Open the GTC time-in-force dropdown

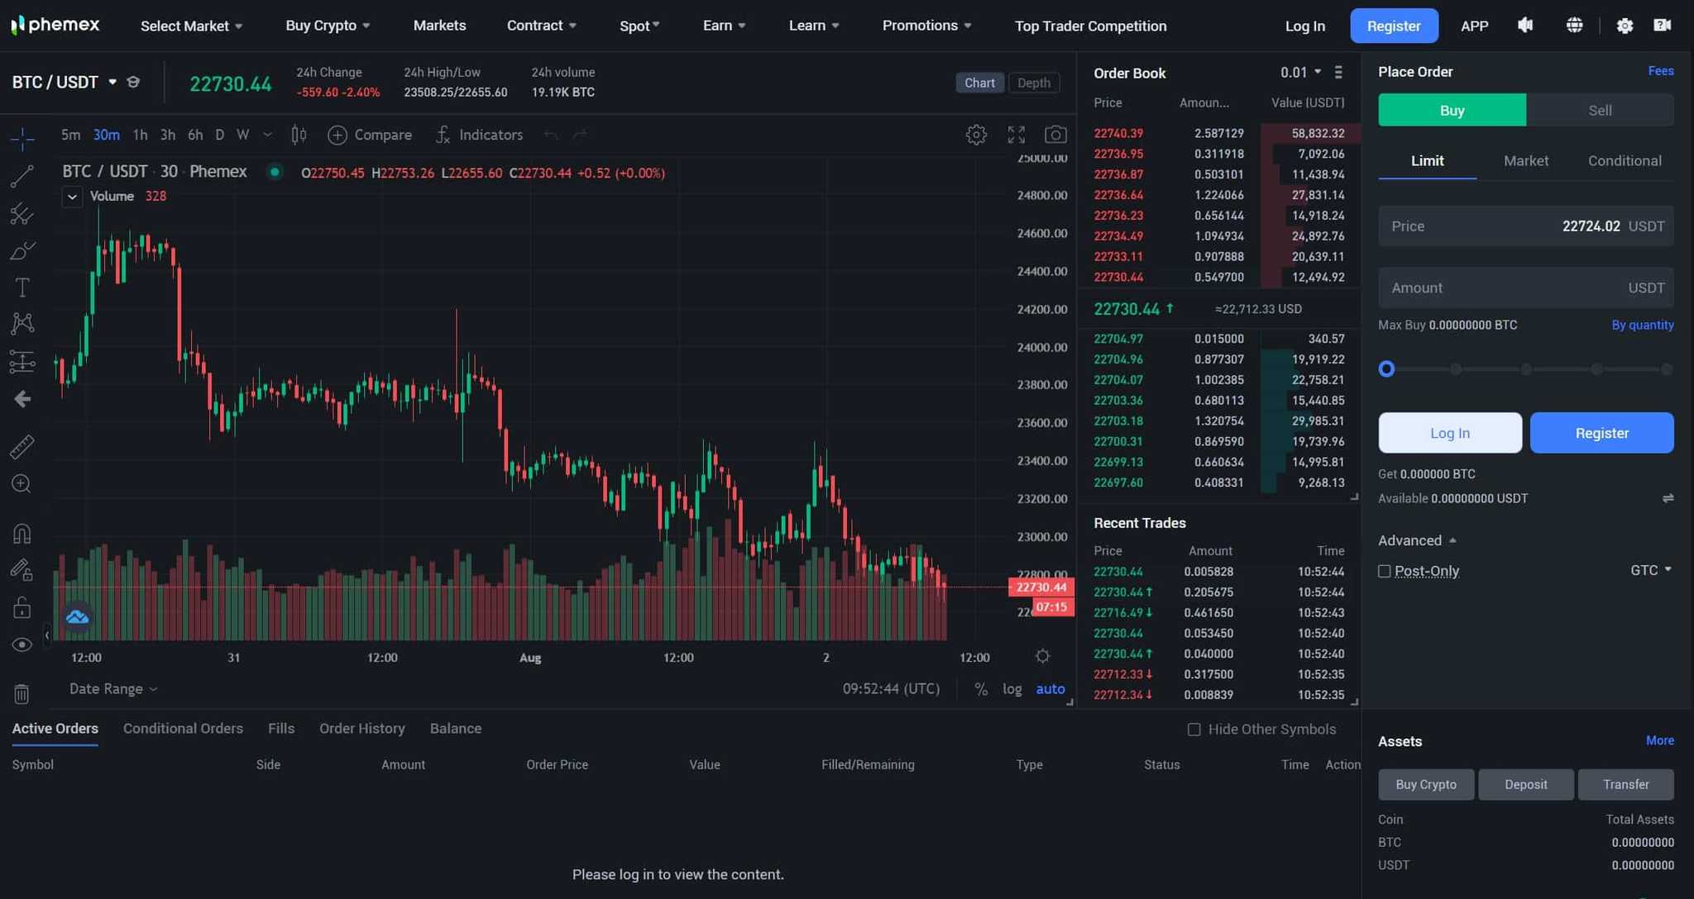[1650, 570]
